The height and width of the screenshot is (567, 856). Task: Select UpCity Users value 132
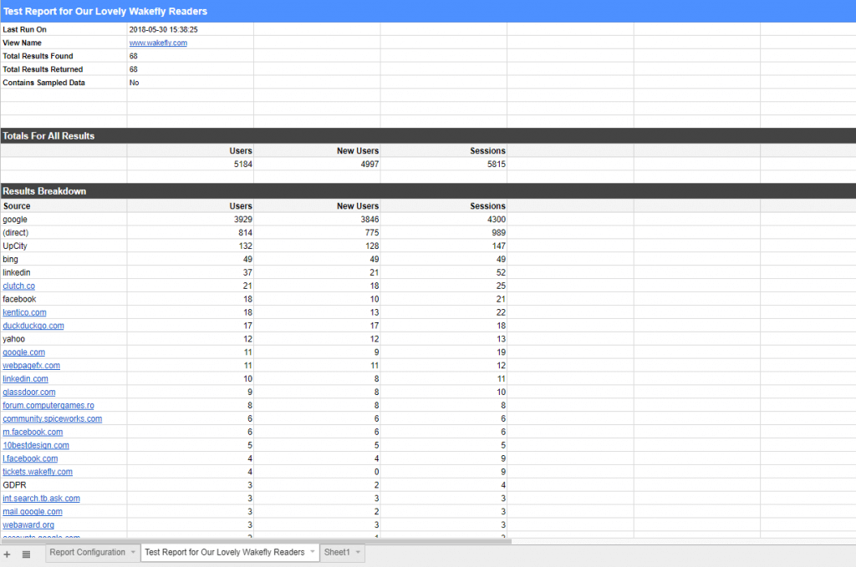[x=191, y=246]
